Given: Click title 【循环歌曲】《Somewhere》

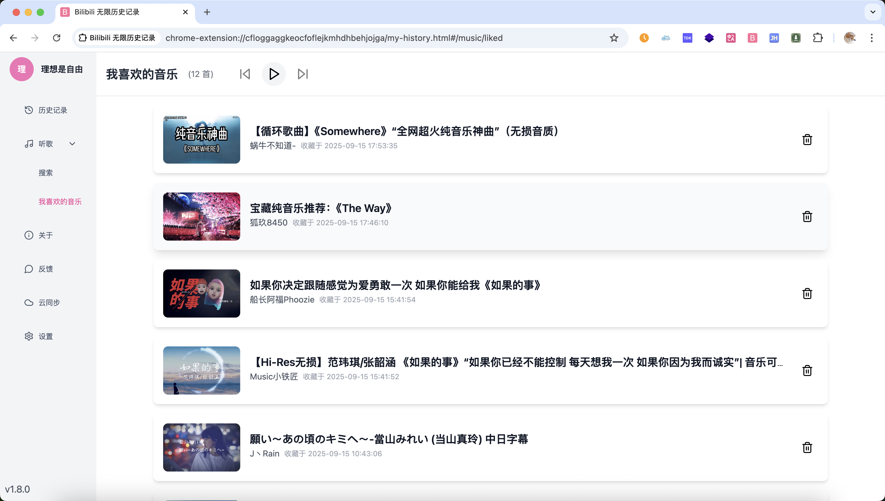Looking at the screenshot, I should click(405, 131).
